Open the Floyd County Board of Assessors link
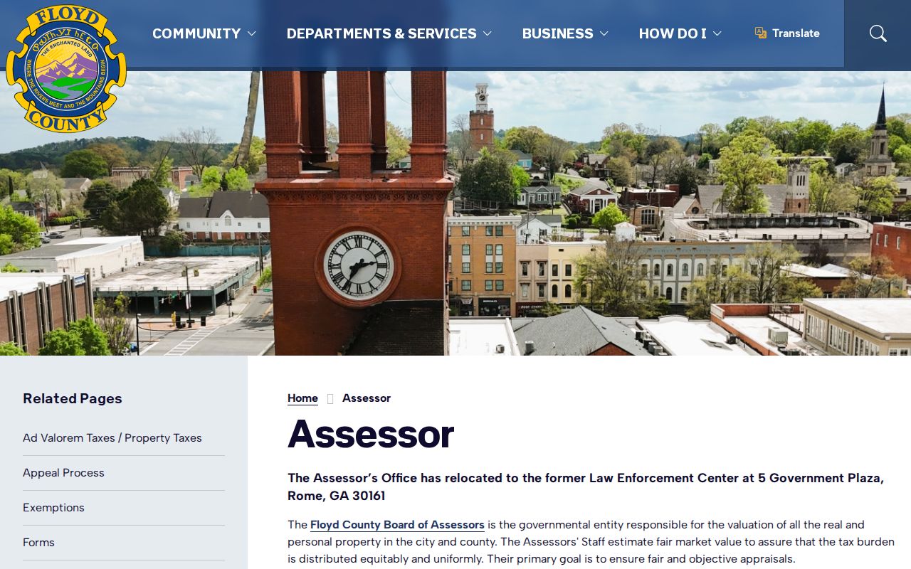The height and width of the screenshot is (569, 911). pos(397,525)
